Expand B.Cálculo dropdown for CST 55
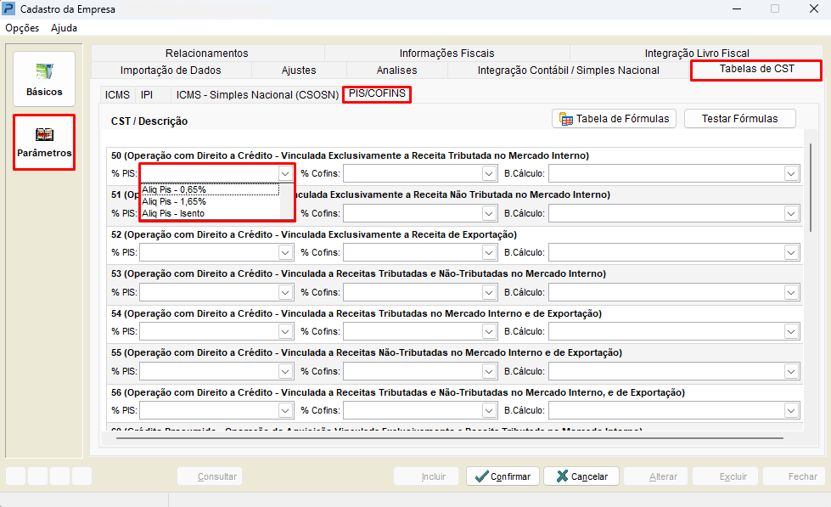This screenshot has width=831, height=507. click(x=791, y=371)
